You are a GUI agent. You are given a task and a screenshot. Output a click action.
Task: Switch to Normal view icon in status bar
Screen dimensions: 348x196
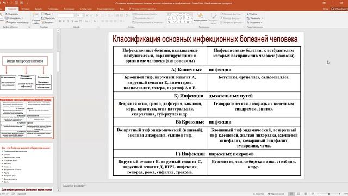291,194
